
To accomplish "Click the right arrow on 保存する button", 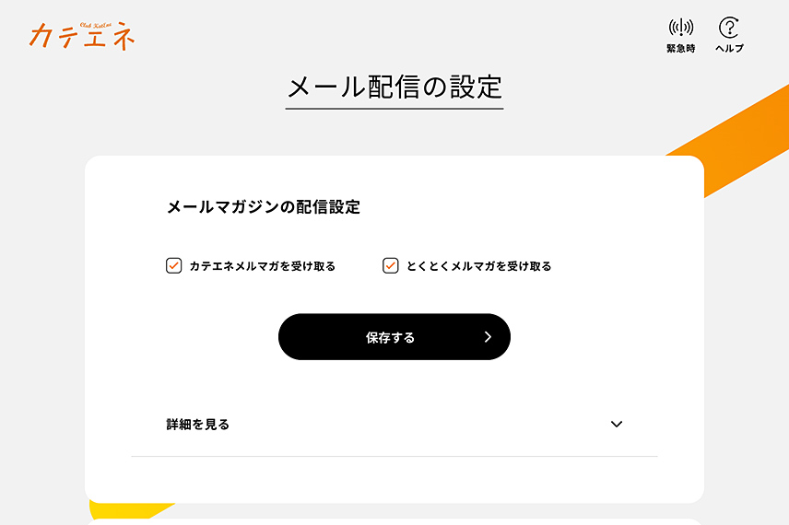I will (488, 337).
